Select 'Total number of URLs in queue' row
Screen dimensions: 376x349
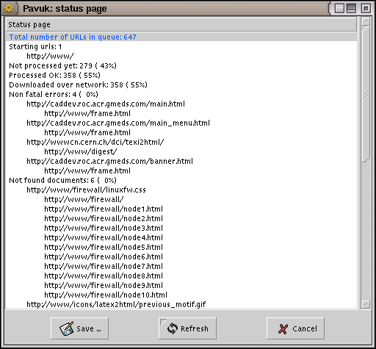point(181,37)
